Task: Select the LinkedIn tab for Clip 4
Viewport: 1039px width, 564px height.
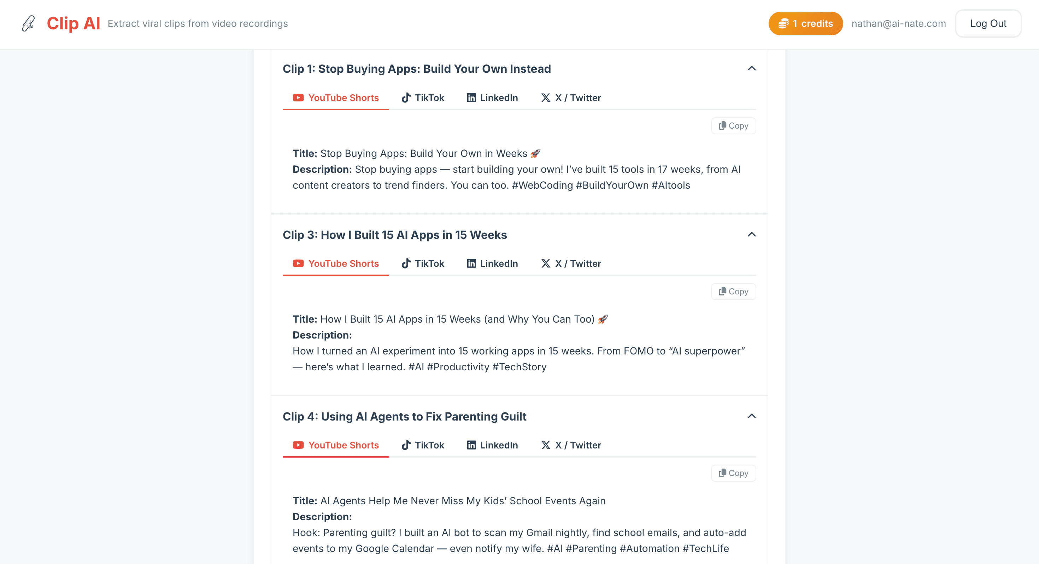Action: tap(492, 445)
